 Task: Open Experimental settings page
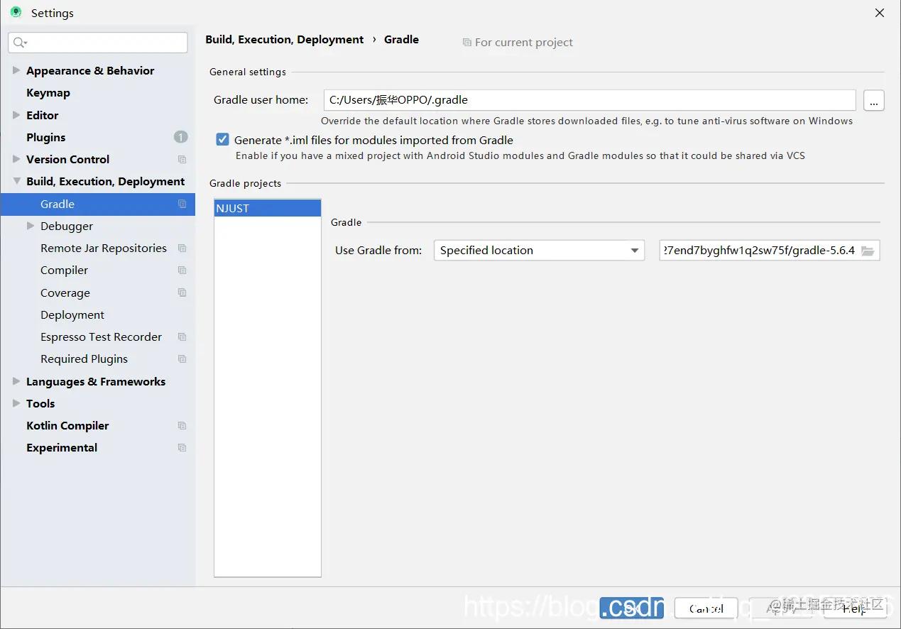coord(62,448)
